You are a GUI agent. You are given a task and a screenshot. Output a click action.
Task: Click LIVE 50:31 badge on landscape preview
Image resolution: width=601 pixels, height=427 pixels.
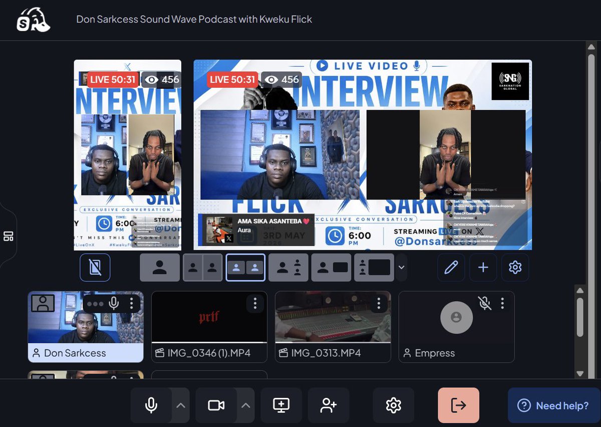point(233,79)
